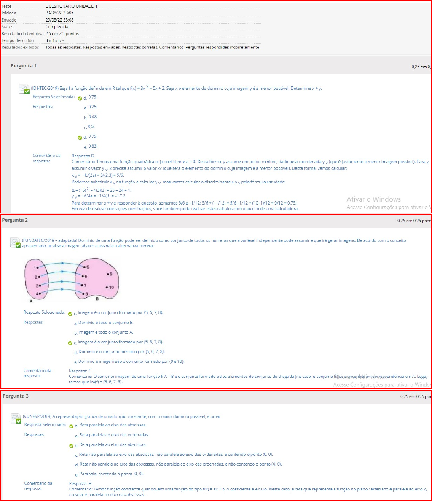Click the '0,25 em 0,25' score of Pergunta 2
Image resolution: width=432 pixels, height=501 pixels.
coord(413,221)
